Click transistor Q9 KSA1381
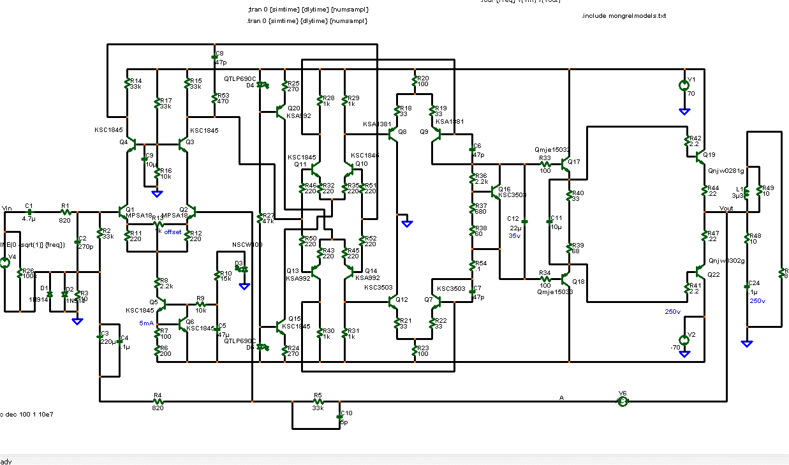789x465 pixels. pos(436,135)
